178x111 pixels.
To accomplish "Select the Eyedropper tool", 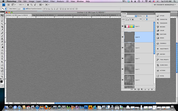I will click(x=2, y=30).
